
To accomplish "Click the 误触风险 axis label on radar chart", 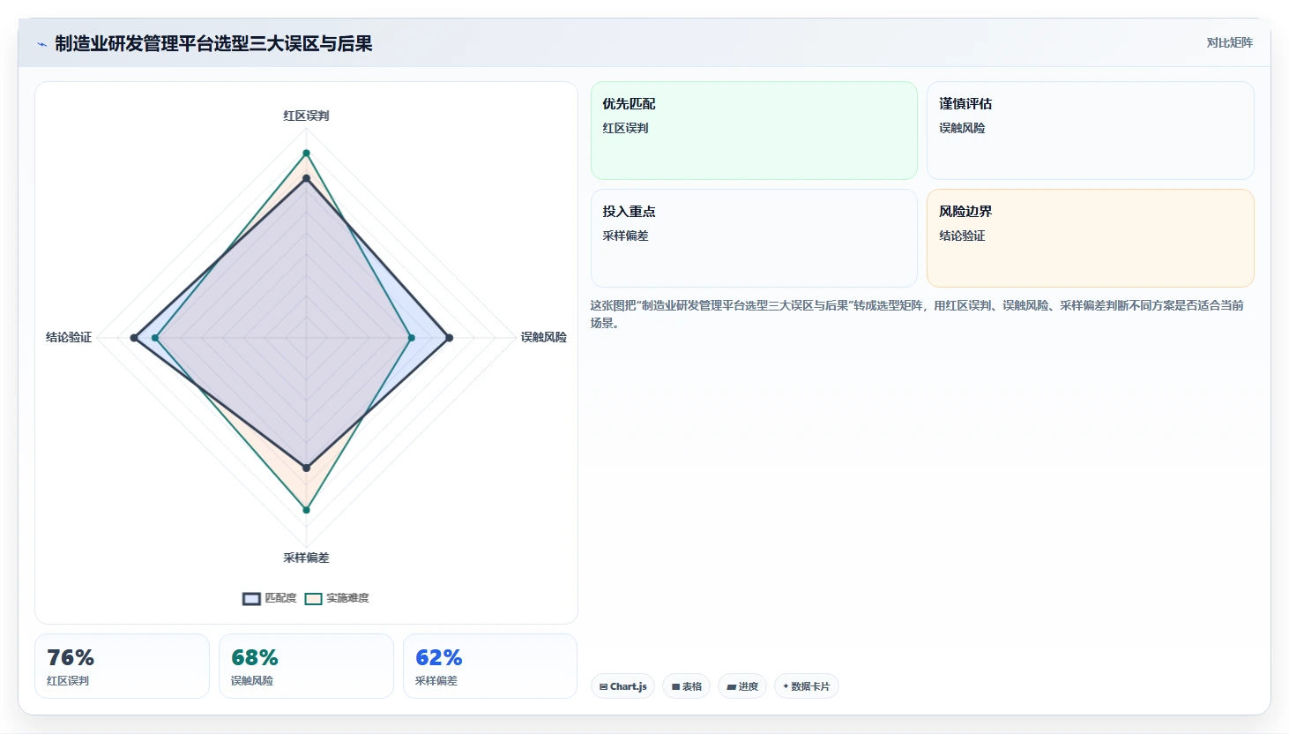I will click(x=543, y=337).
